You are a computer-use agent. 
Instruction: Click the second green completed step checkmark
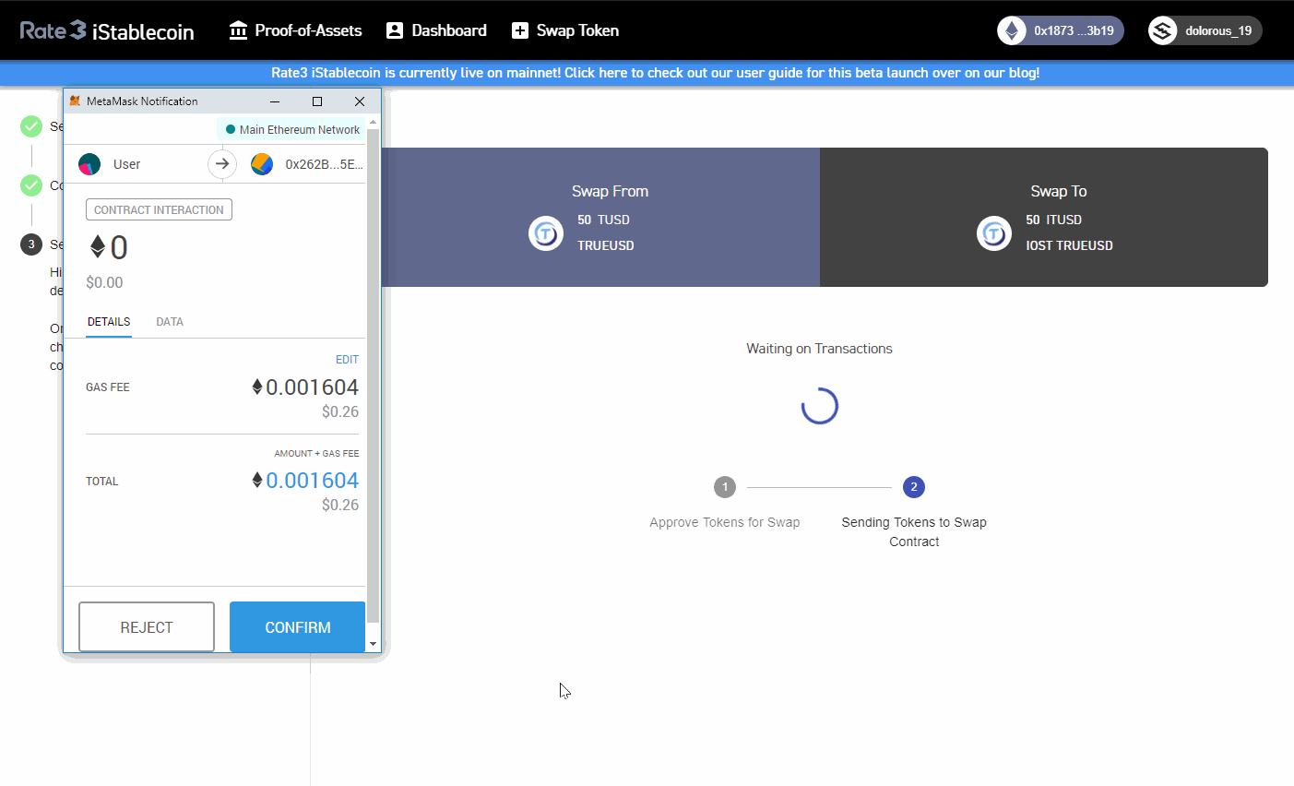(31, 185)
